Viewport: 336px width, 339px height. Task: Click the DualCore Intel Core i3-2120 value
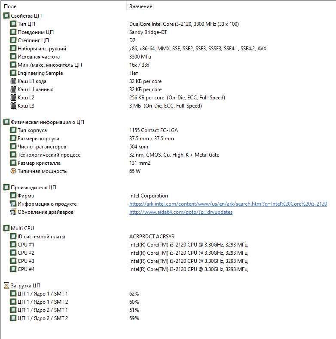(184, 24)
